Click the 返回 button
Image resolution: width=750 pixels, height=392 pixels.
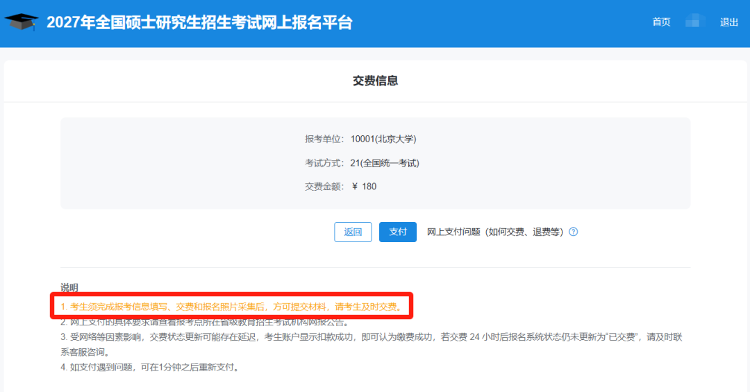(353, 232)
